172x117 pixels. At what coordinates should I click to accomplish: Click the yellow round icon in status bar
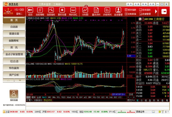click(x=160, y=112)
